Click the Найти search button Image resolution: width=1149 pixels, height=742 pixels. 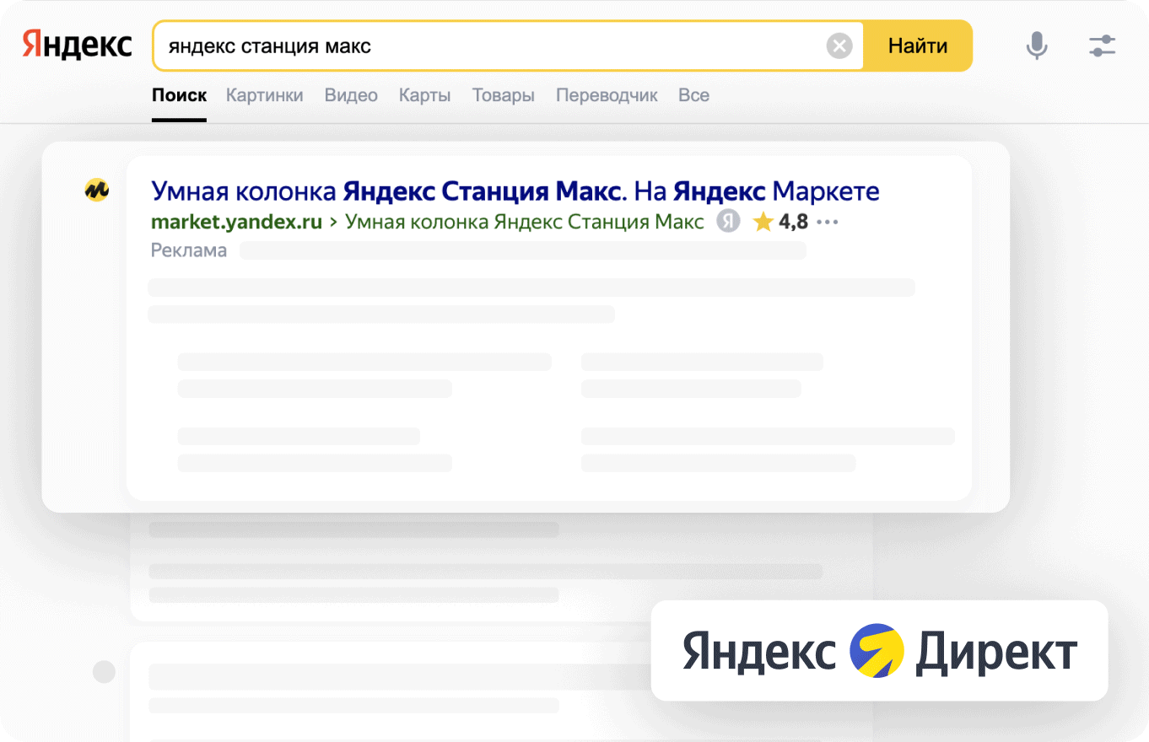click(918, 46)
